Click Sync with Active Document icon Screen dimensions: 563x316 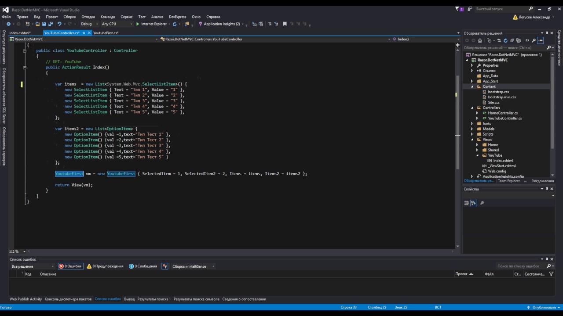[499, 40]
